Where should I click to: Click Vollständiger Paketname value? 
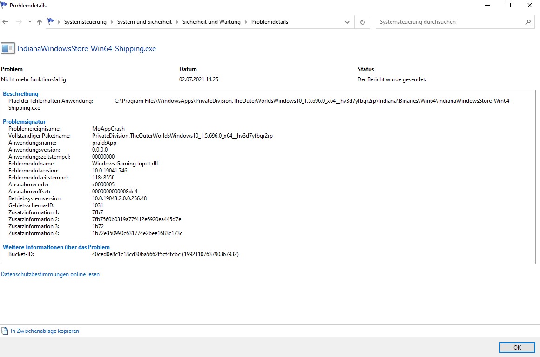click(182, 136)
